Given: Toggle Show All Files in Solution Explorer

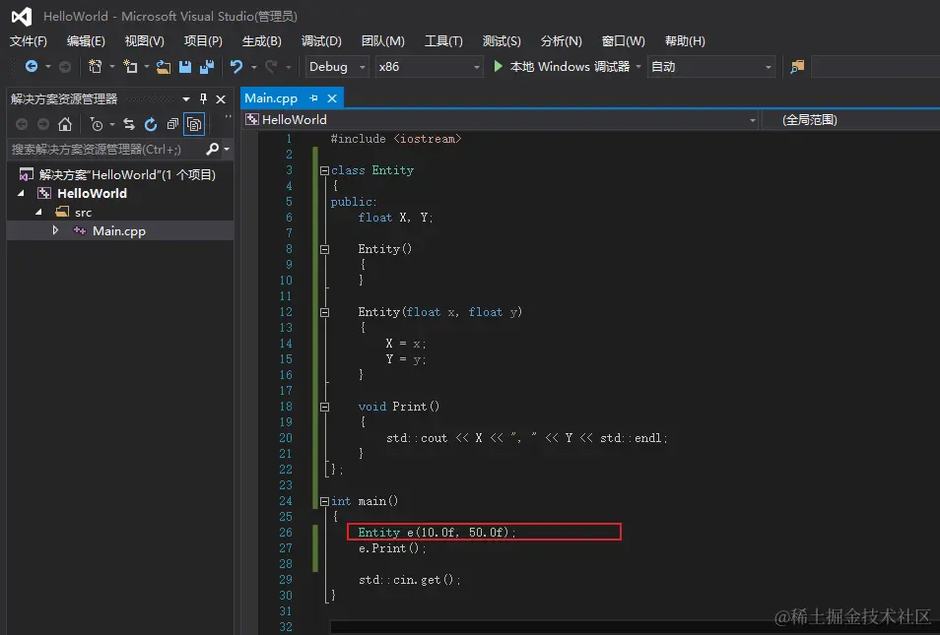Looking at the screenshot, I should click(x=194, y=124).
